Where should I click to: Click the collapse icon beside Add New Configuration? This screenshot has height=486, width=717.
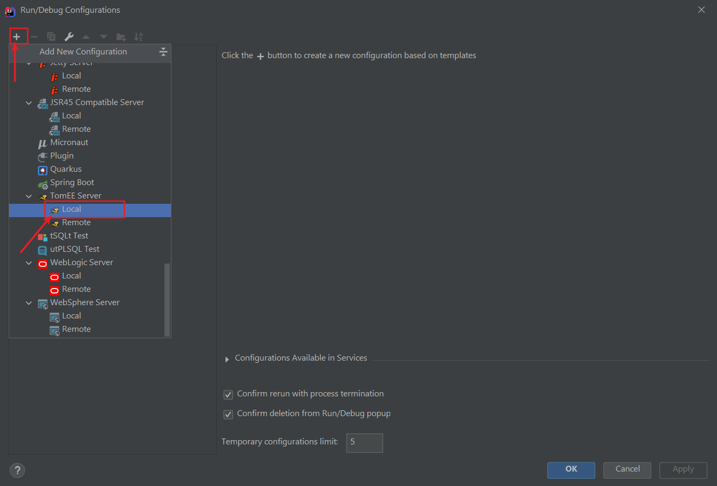(x=163, y=52)
